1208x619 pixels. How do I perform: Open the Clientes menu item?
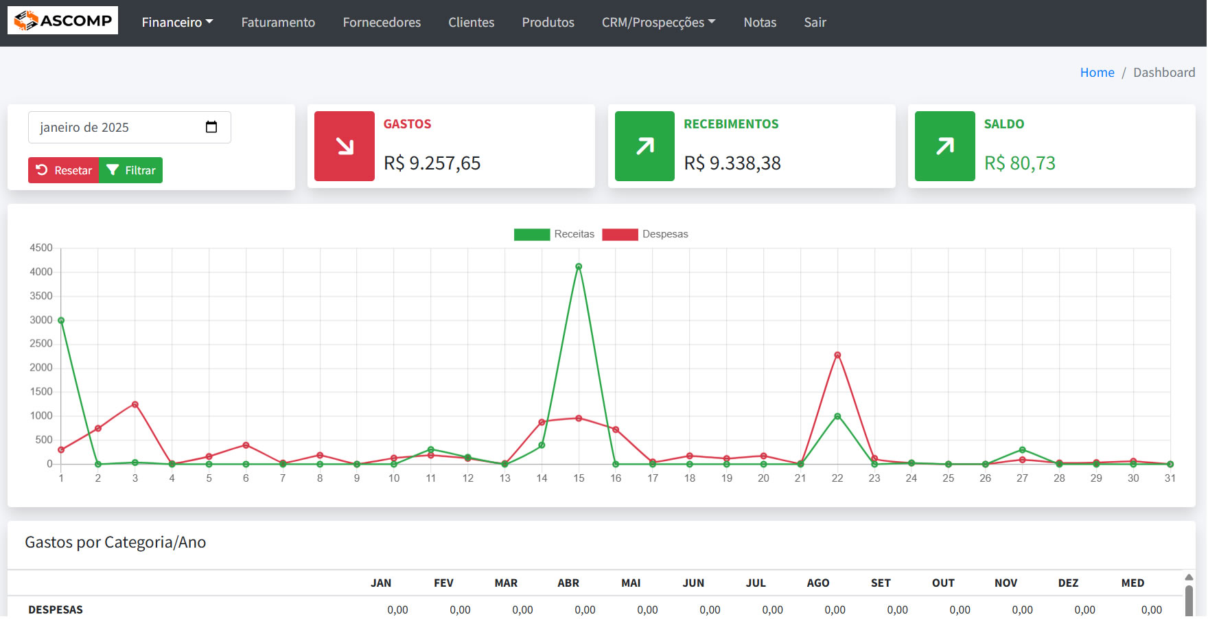click(x=471, y=22)
